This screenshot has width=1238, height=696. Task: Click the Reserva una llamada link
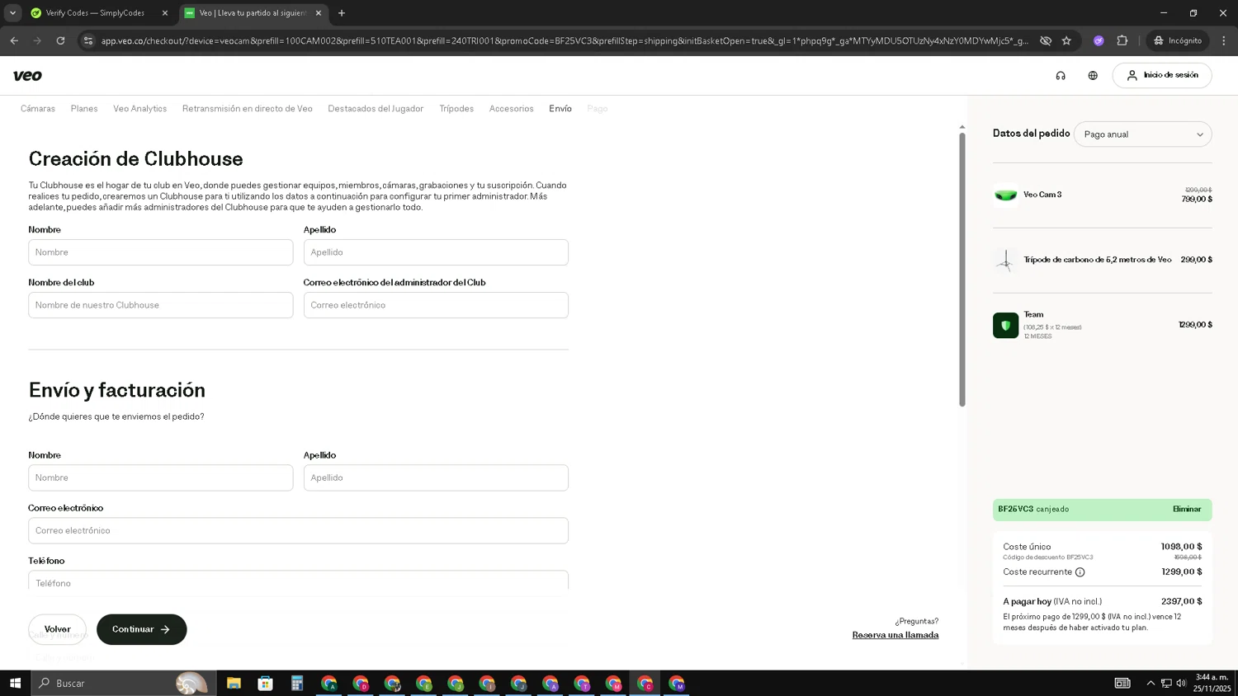(x=895, y=635)
